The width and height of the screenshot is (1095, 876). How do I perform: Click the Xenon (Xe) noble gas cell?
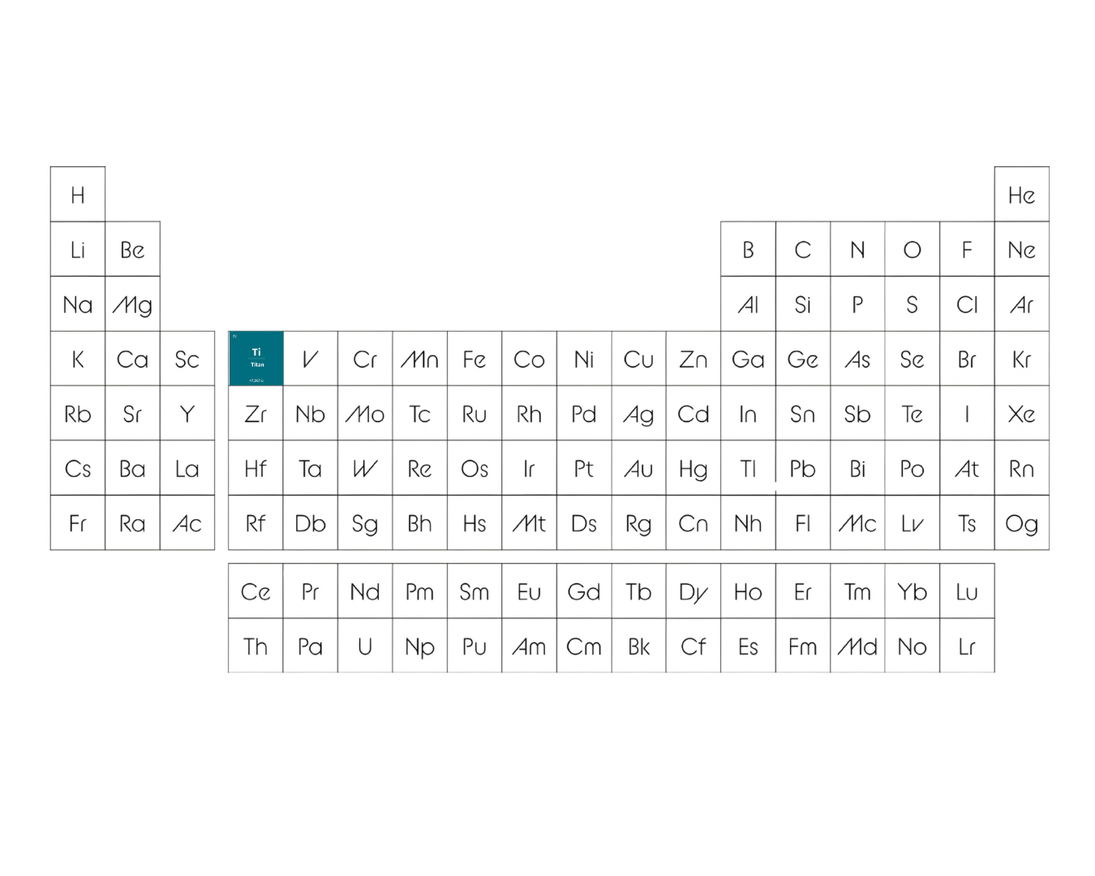click(x=1022, y=414)
